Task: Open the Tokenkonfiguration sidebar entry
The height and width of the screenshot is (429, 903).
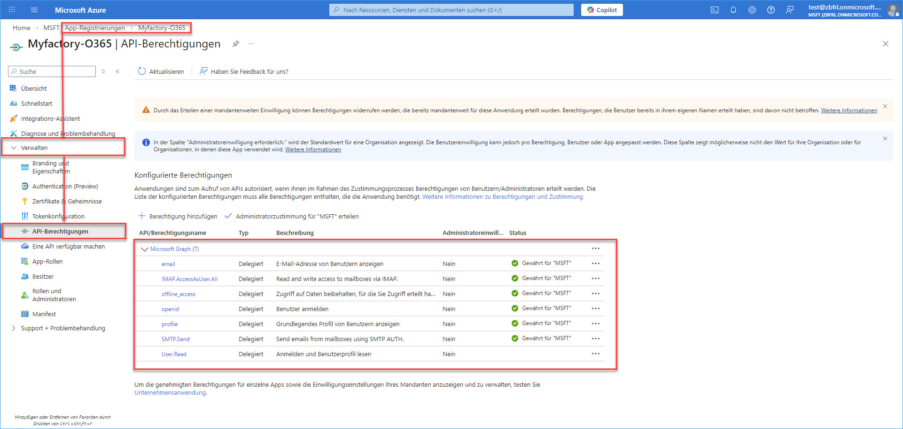Action: (x=58, y=216)
